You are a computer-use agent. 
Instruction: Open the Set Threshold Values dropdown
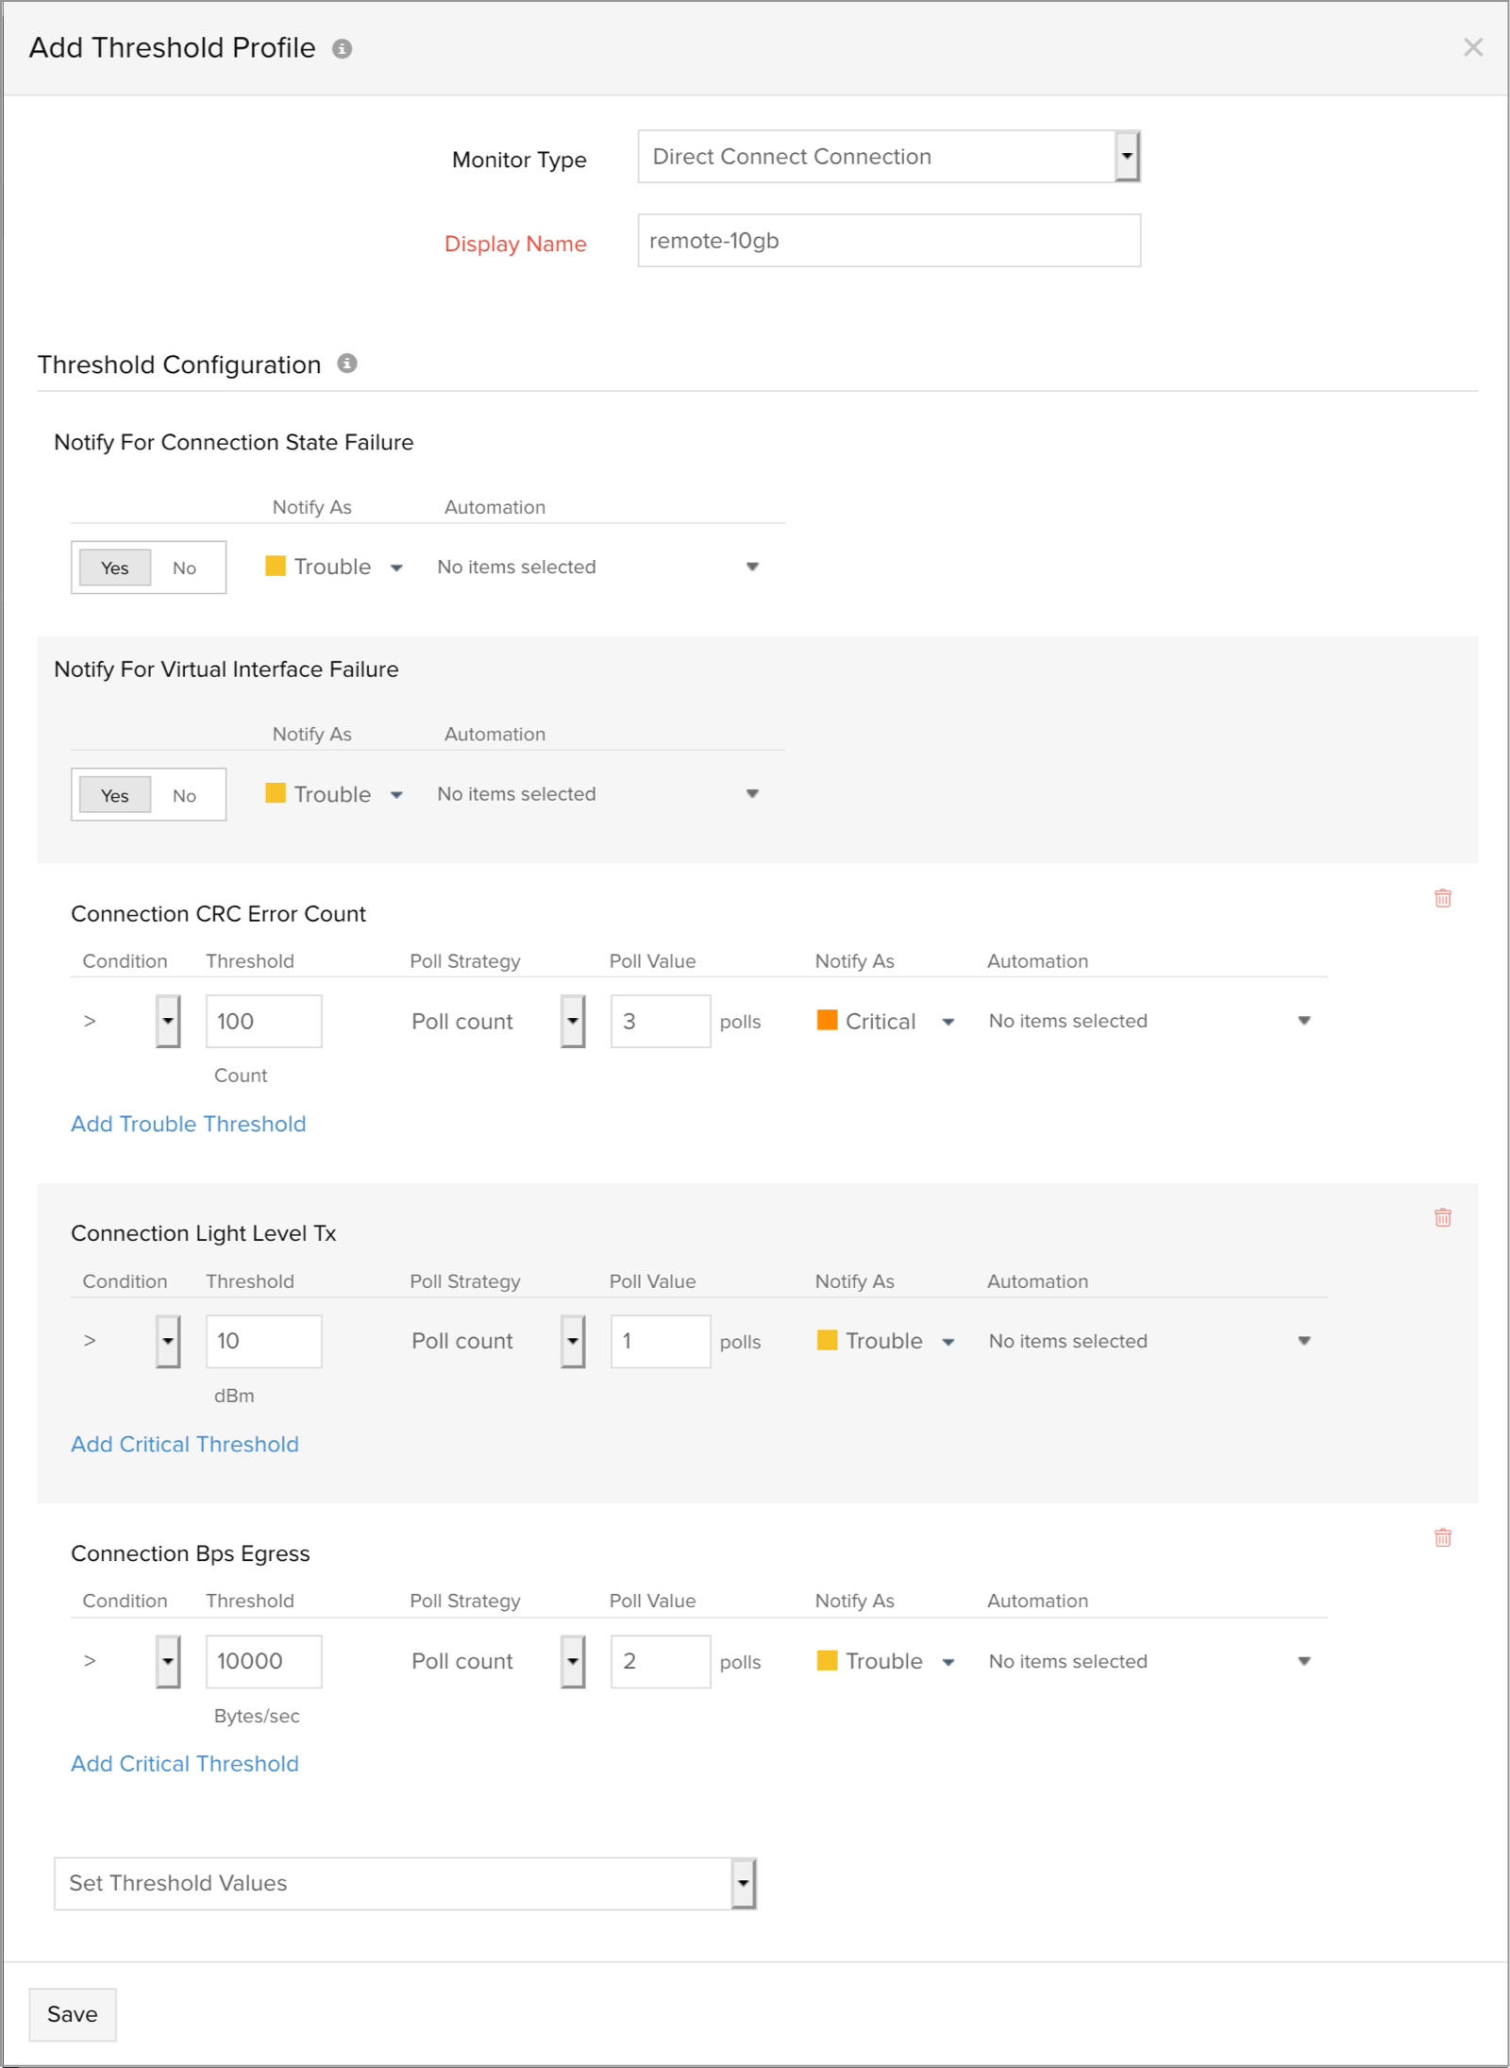tap(743, 1883)
